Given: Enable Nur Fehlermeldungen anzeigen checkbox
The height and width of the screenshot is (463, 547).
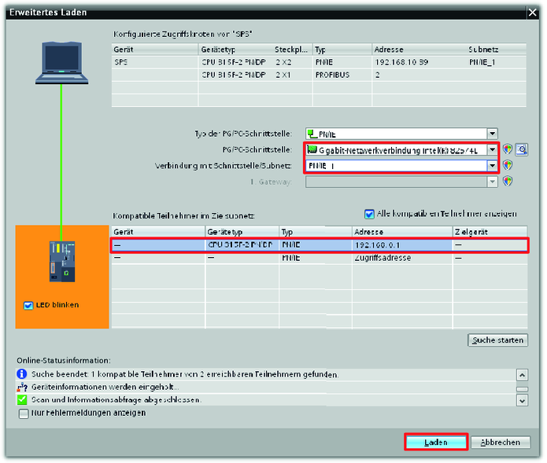Looking at the screenshot, I should (x=24, y=413).
